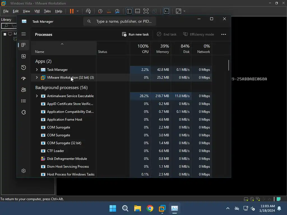Screen dimensions: 287x215
Task: Collapse the M tree node in Library
Action: tap(5, 34)
